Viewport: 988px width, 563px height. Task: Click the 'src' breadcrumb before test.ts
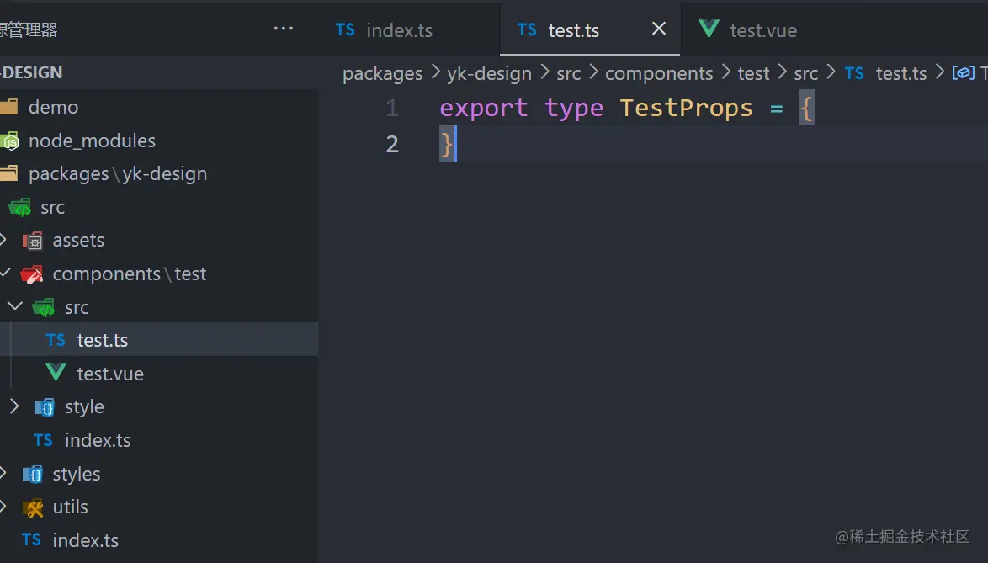806,74
